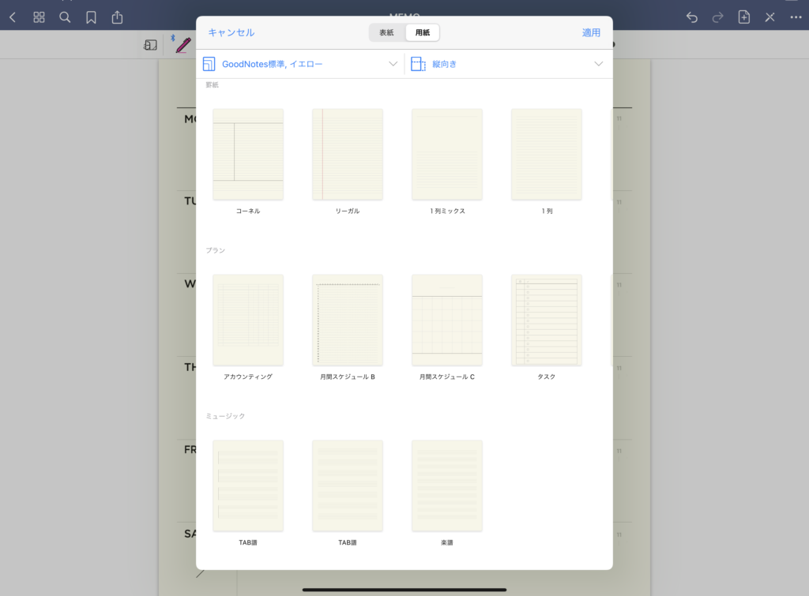809x596 pixels.
Task: Tap the add page icon
Action: pyautogui.click(x=743, y=17)
